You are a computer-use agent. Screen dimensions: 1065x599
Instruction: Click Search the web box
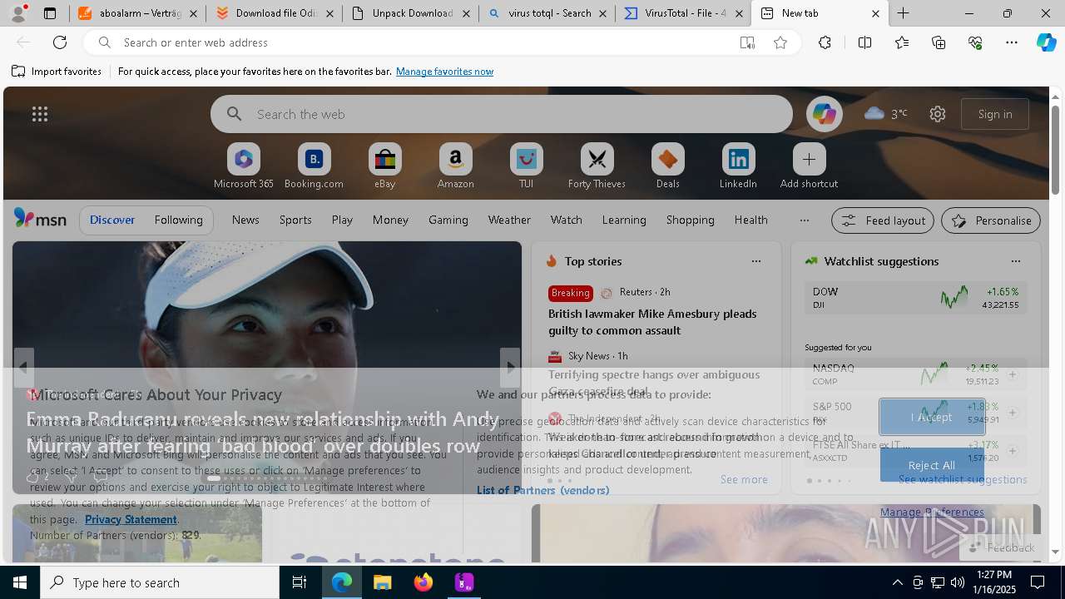(502, 114)
